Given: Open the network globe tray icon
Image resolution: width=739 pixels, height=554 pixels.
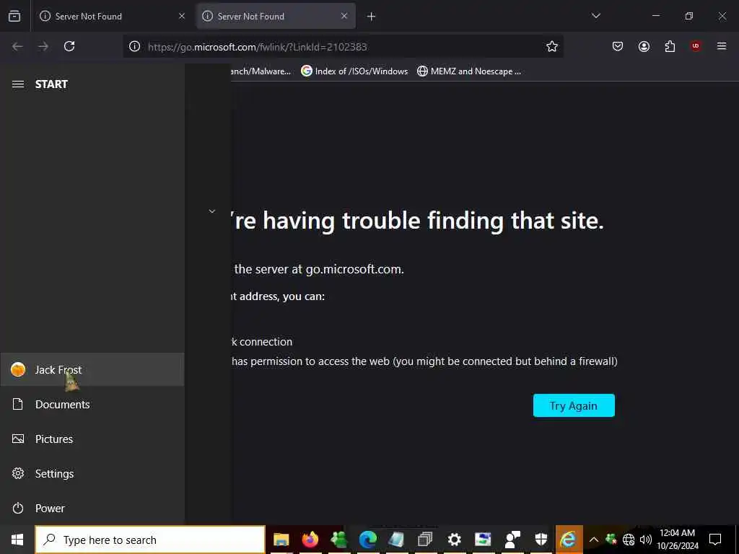Looking at the screenshot, I should coord(629,540).
